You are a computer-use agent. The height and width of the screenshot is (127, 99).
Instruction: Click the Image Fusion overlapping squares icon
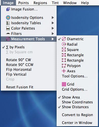[8, 9]
